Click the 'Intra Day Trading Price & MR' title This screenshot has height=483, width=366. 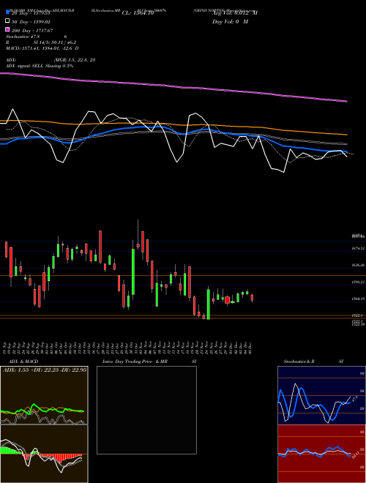[x=135, y=362]
